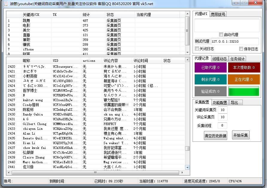Viewport: 267px width, 188px height.
Task: Click the orange 正在代理 tile
Action: click(244, 79)
